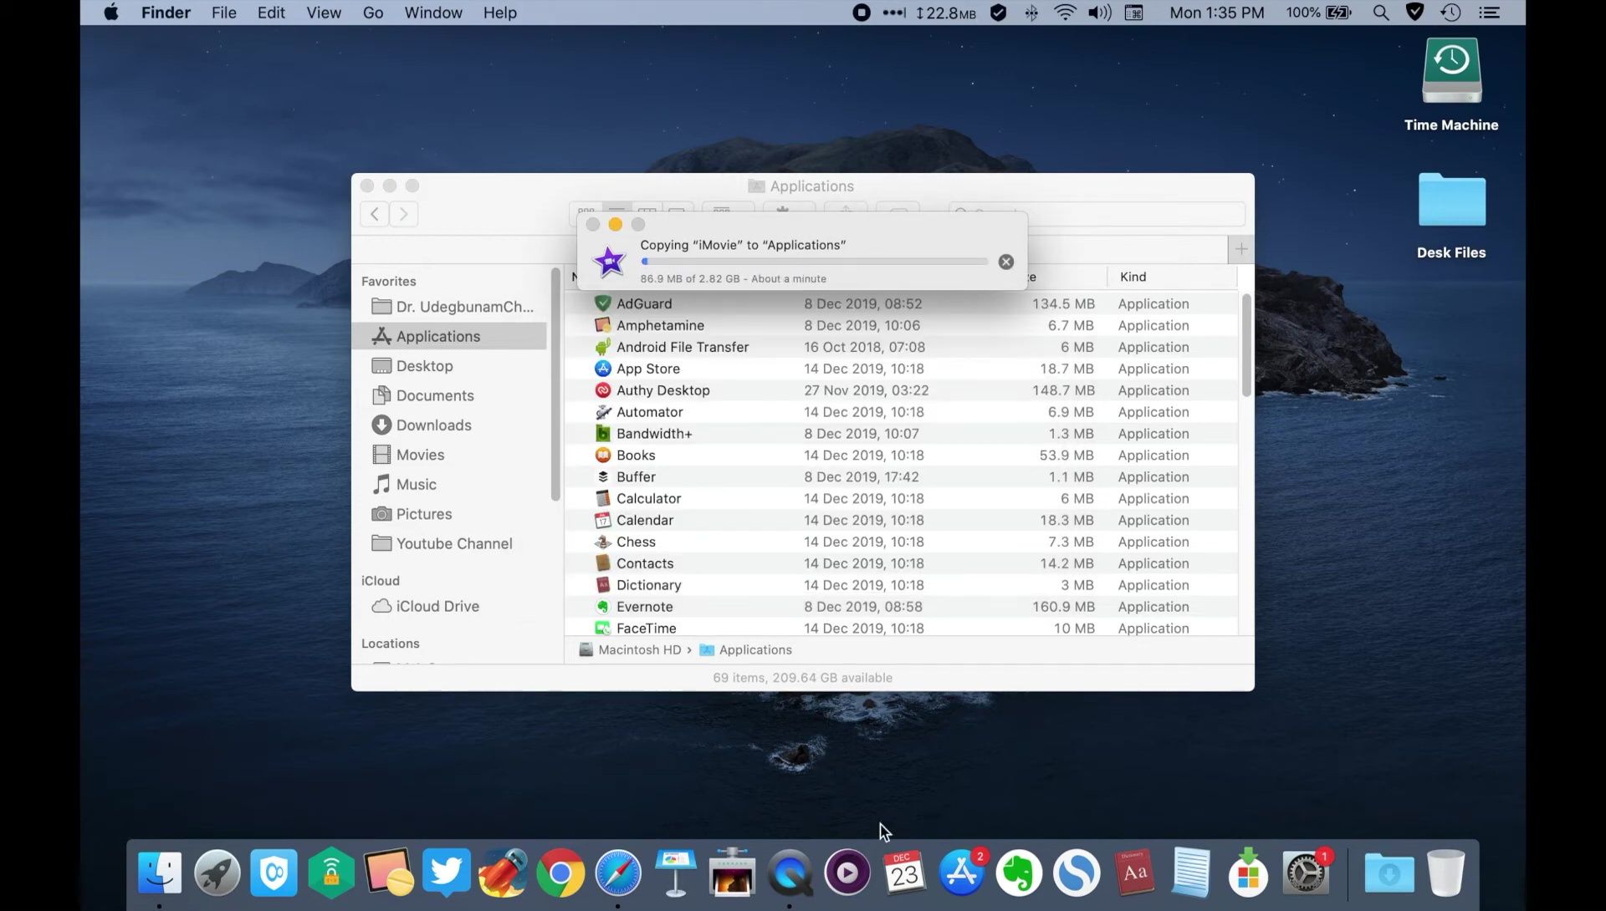Select iCloud Drive in the sidebar
The height and width of the screenshot is (911, 1606).
tap(449, 606)
